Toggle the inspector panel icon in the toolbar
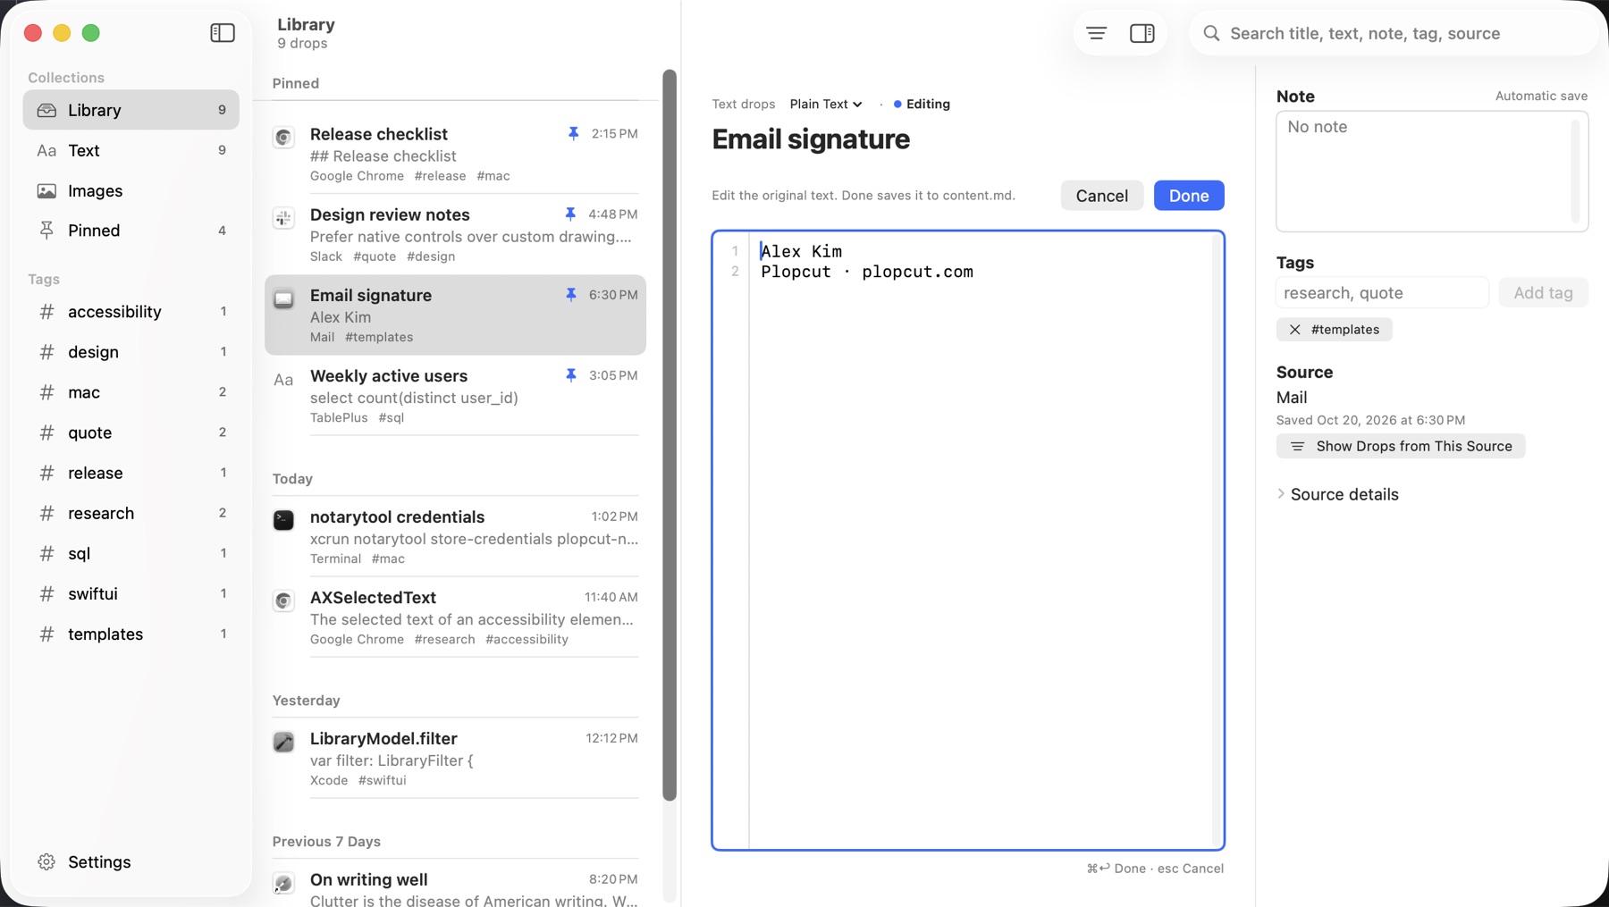 [x=1141, y=33]
